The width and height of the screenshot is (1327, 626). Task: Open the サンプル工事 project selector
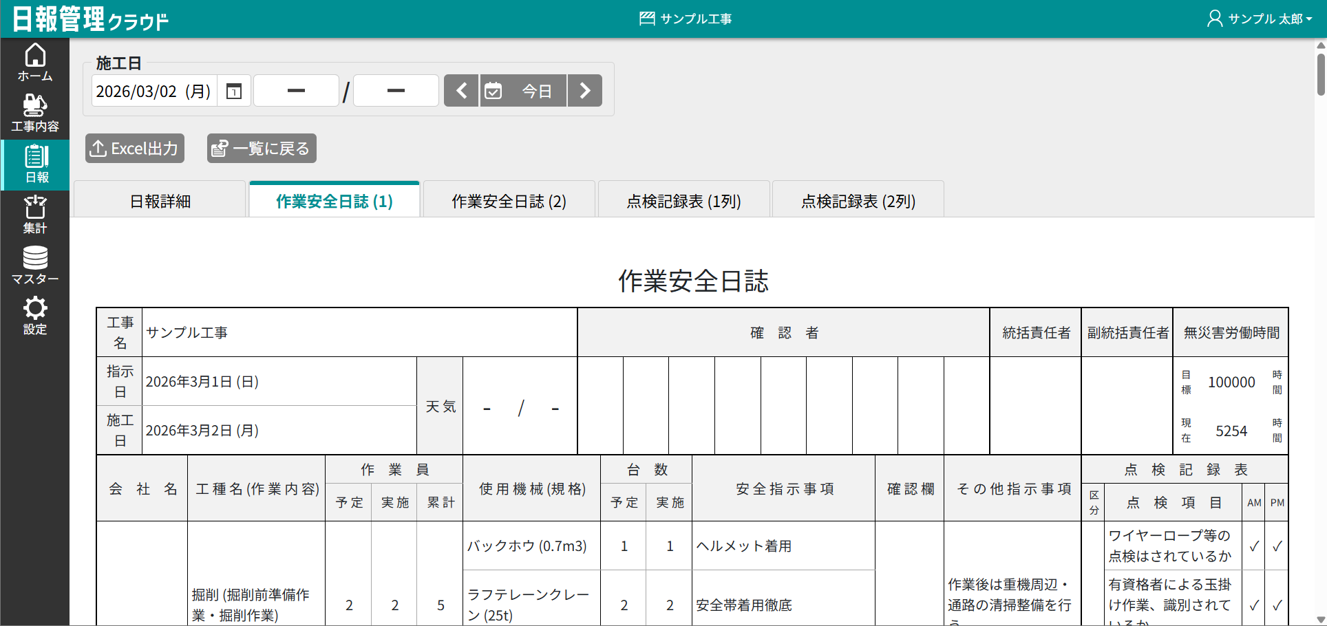point(686,19)
